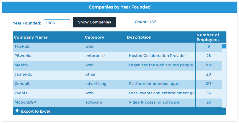The width and height of the screenshot is (239, 123).
Task: Click the vertical scrollbar thumb in table
Action: 224,46
